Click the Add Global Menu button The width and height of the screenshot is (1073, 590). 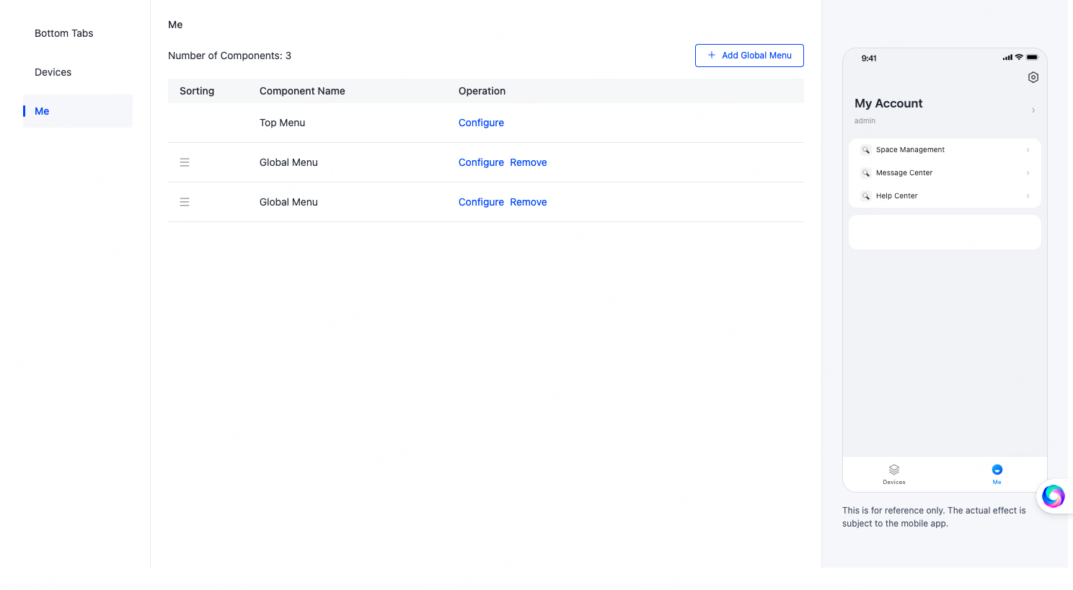tap(749, 56)
